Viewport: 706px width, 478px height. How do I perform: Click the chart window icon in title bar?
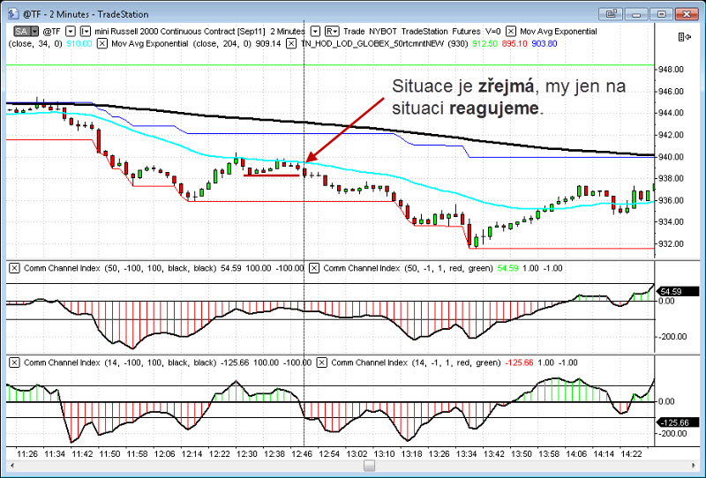coord(13,14)
